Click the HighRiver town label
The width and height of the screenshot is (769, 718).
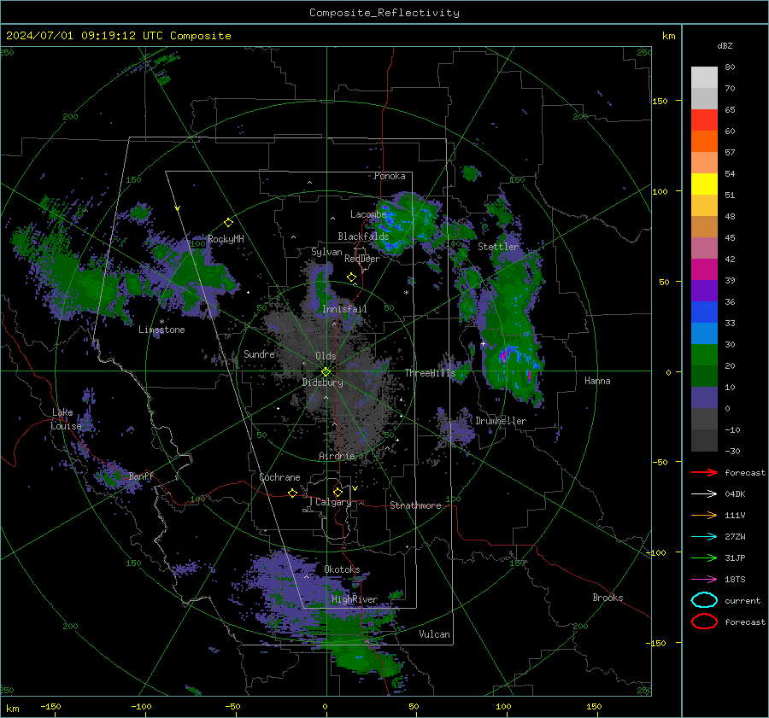(355, 599)
